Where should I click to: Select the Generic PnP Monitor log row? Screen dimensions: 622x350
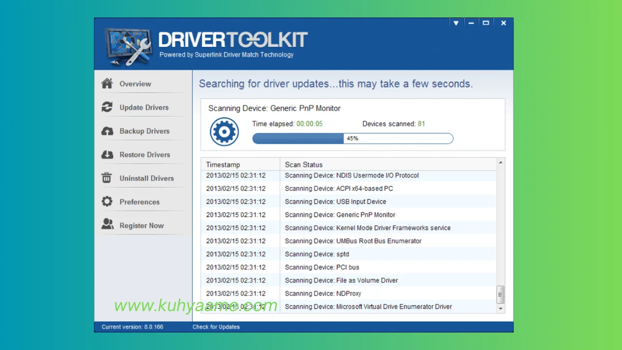pos(349,215)
